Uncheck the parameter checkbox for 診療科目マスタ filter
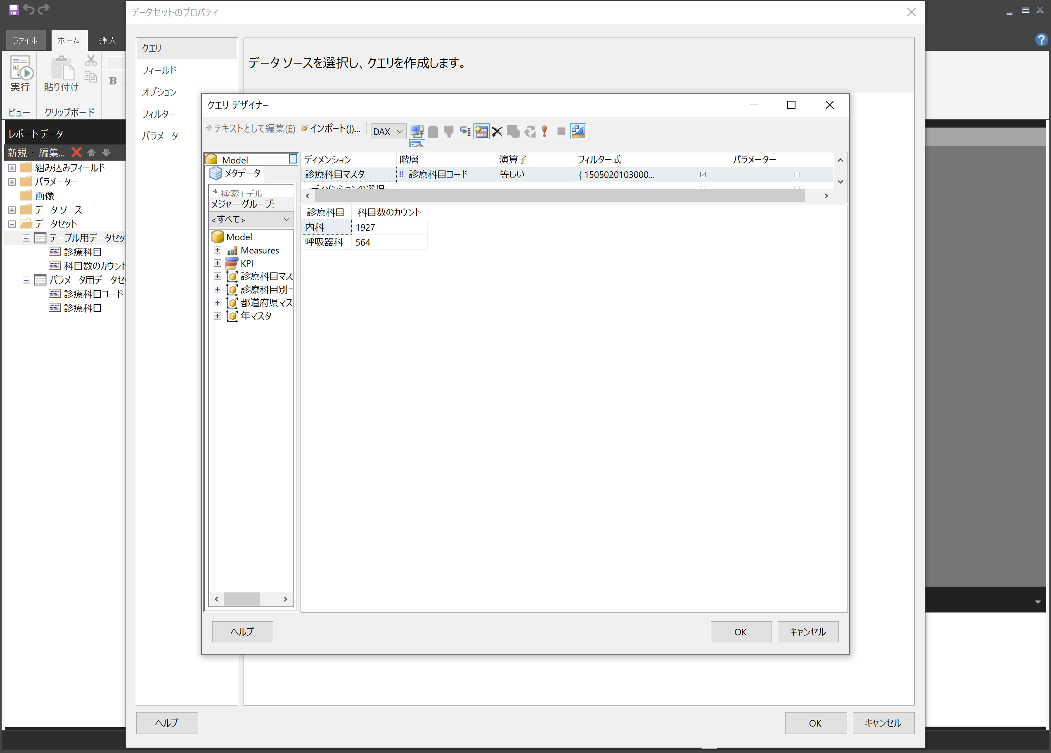The height and width of the screenshot is (753, 1051). click(x=703, y=174)
